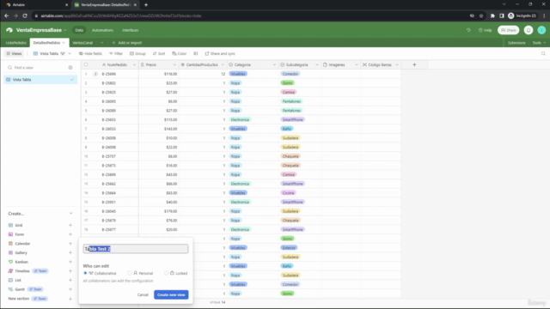The image size is (550, 309).
Task: Open a new browser tab
Action: pos(146,5)
